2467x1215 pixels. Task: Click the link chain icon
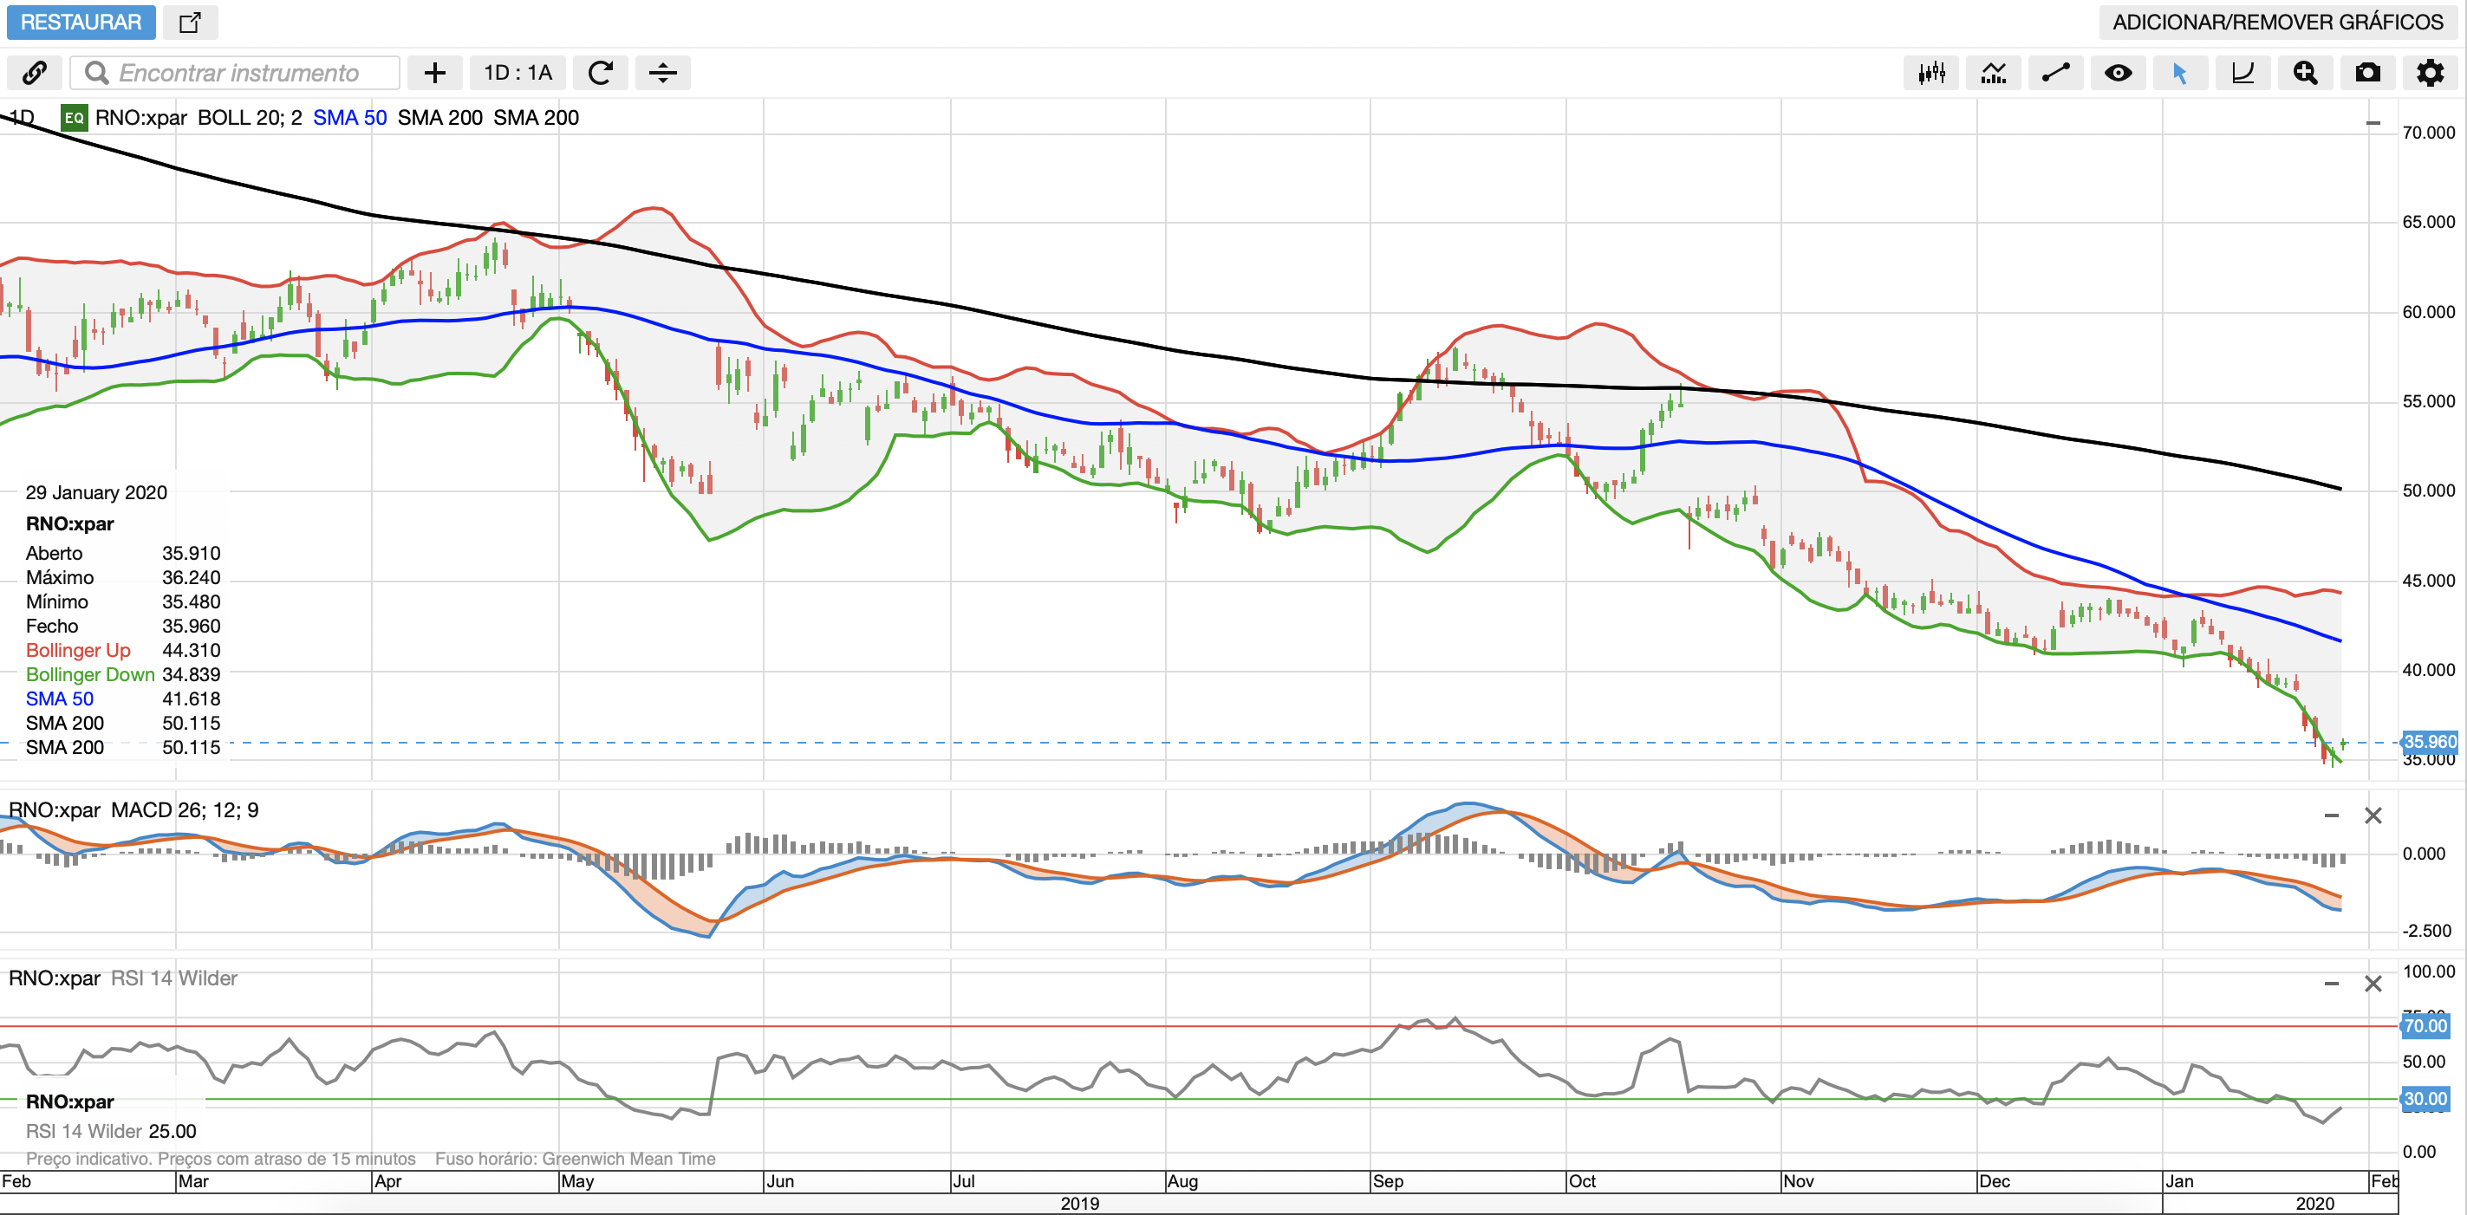coord(35,73)
